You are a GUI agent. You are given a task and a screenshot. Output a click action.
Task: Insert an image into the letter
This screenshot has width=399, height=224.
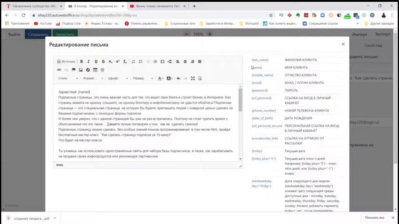coord(80,70)
